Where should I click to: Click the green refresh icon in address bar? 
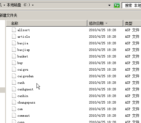[x=117, y=5]
